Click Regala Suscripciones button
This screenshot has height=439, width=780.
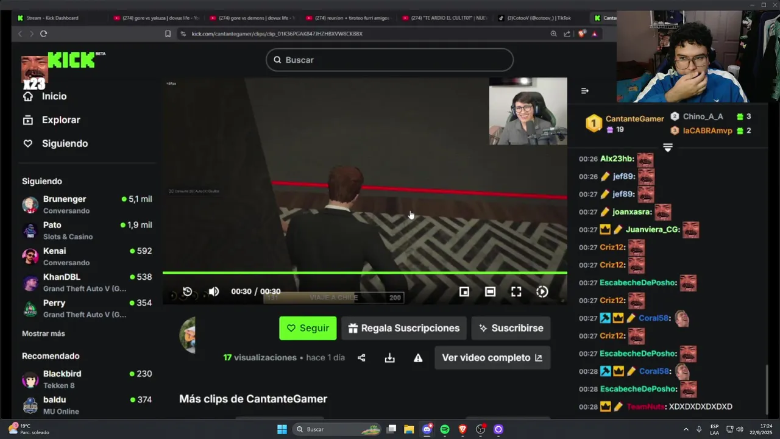pyautogui.click(x=404, y=328)
